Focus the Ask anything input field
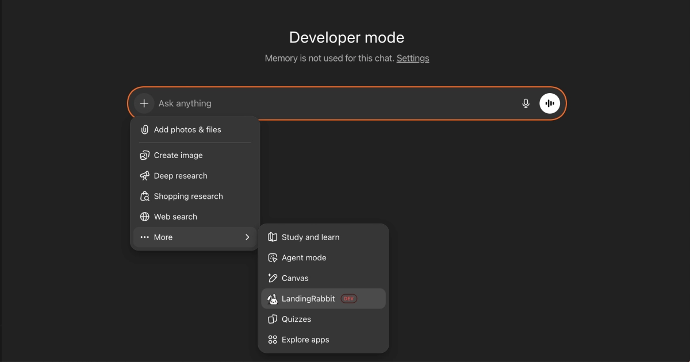This screenshot has height=362, width=690. [x=333, y=103]
